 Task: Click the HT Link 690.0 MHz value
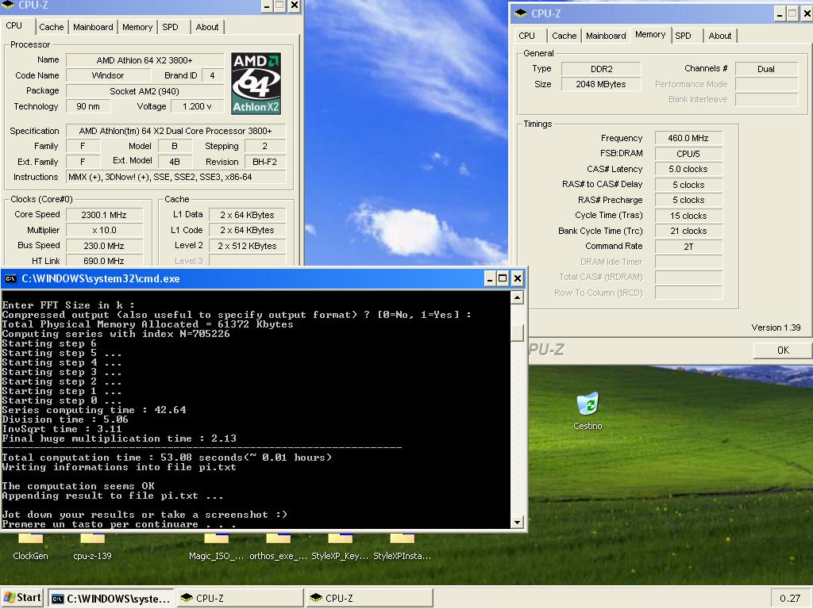(x=104, y=261)
